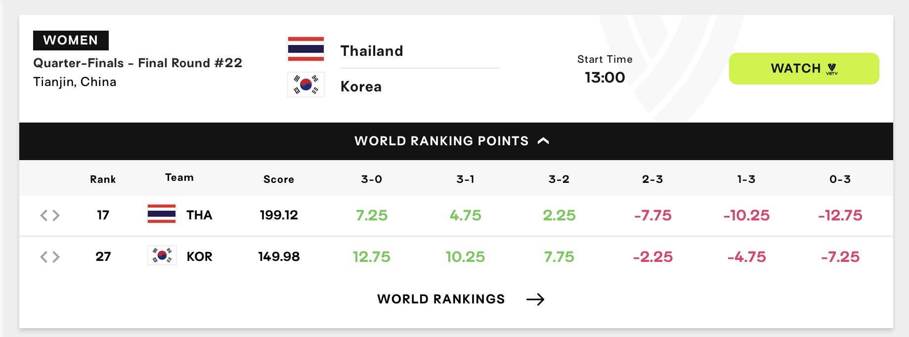
Task: Click the KOR flag in rankings table
Action: (x=162, y=255)
